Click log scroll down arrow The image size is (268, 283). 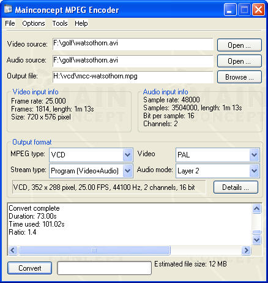[x=256, y=240]
